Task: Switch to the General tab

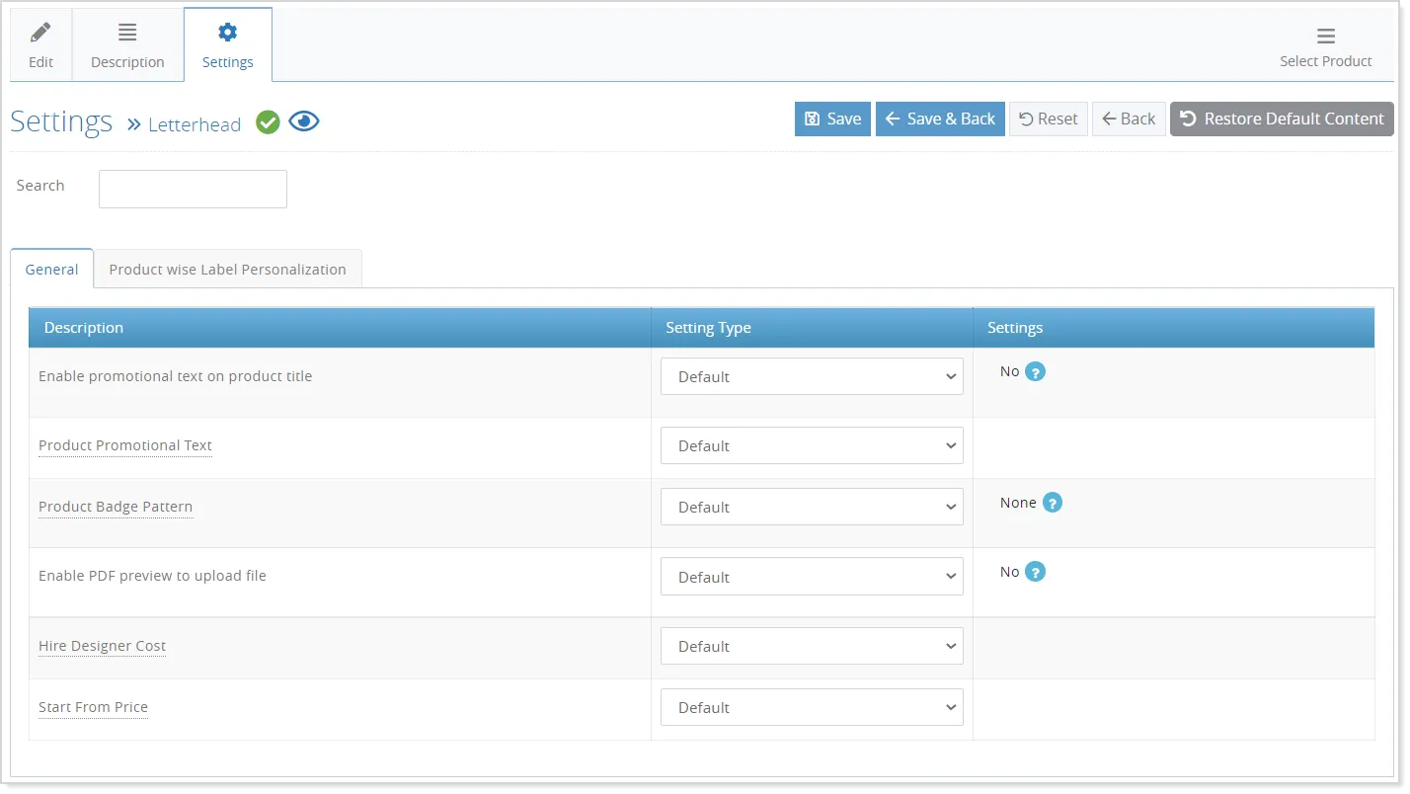Action: 51,269
